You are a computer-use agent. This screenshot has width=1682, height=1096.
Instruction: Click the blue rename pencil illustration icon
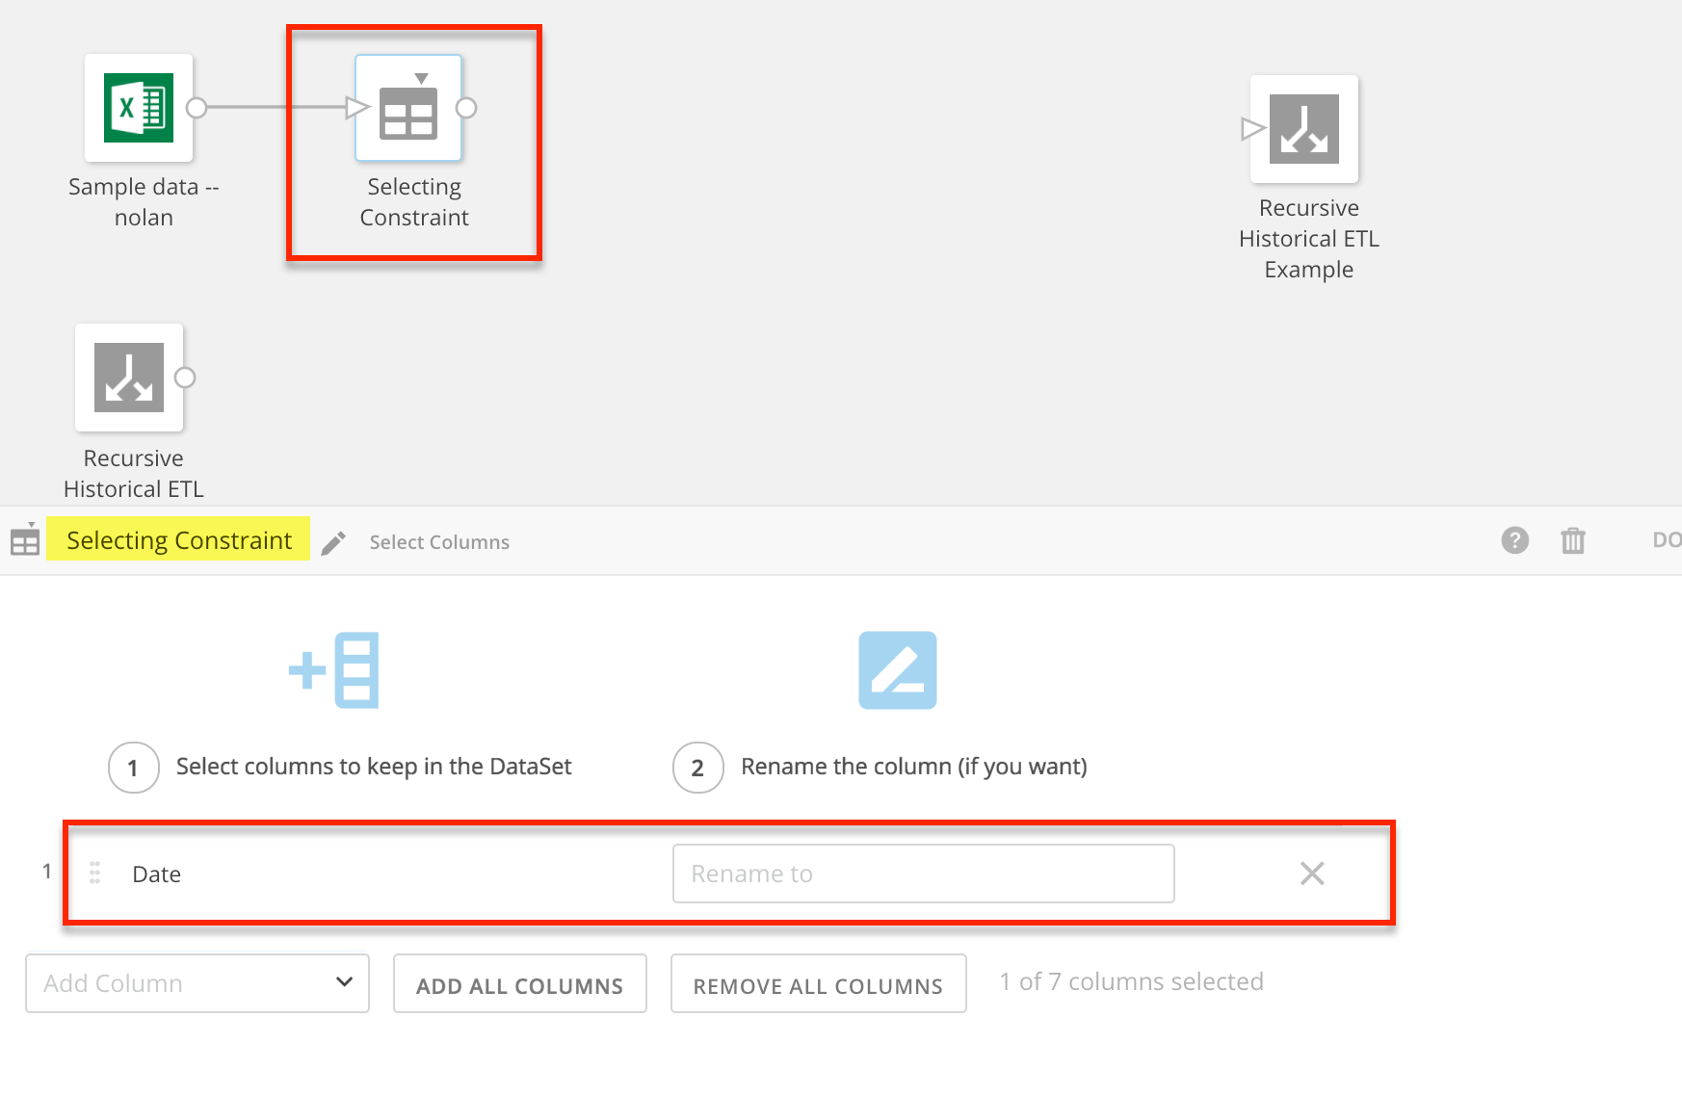coord(897,669)
